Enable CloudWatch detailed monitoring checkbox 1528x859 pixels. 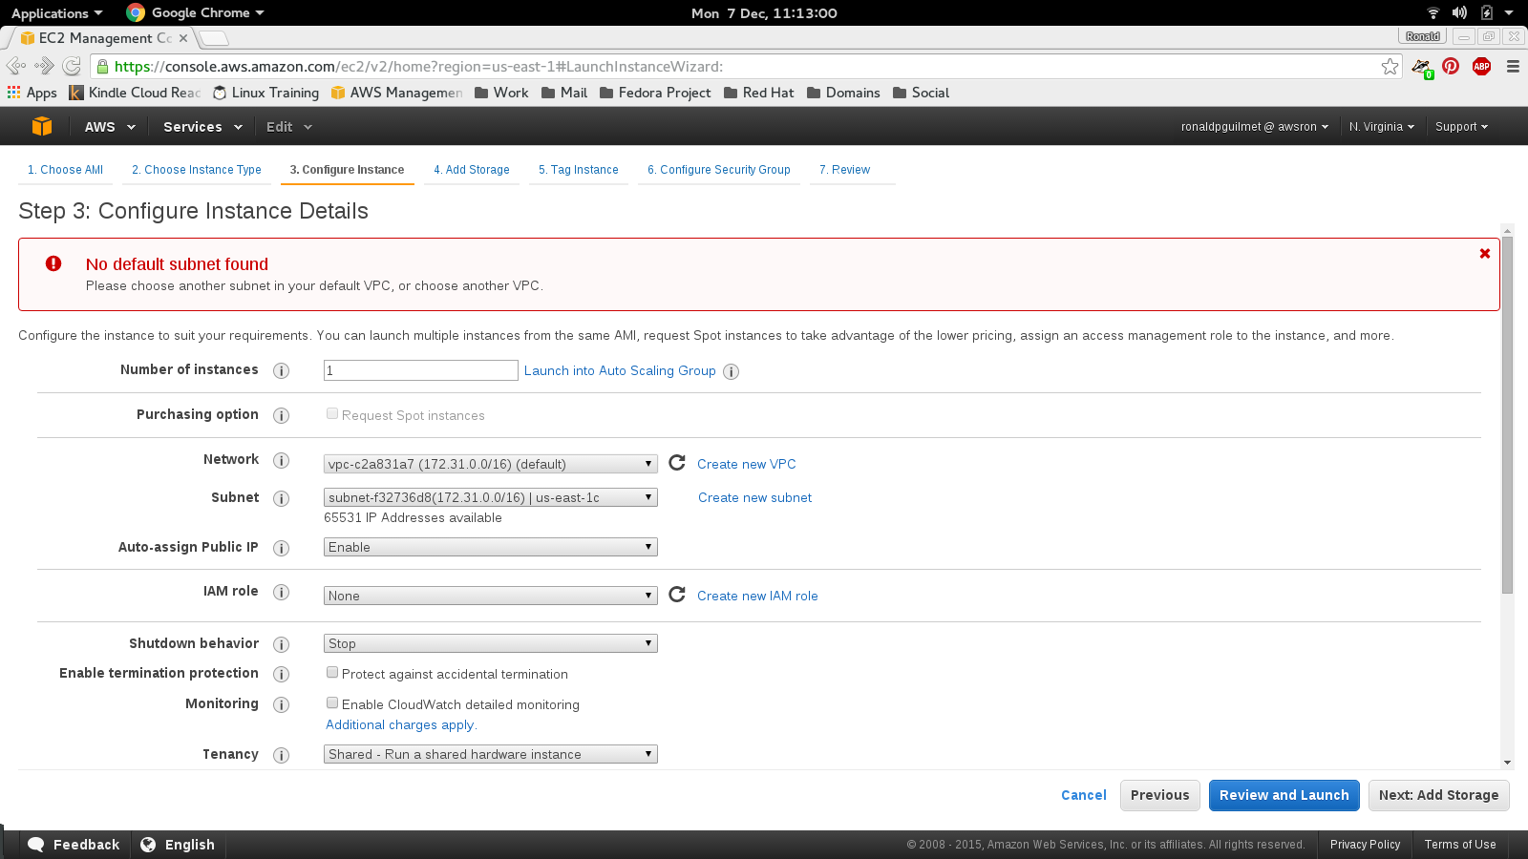point(332,702)
